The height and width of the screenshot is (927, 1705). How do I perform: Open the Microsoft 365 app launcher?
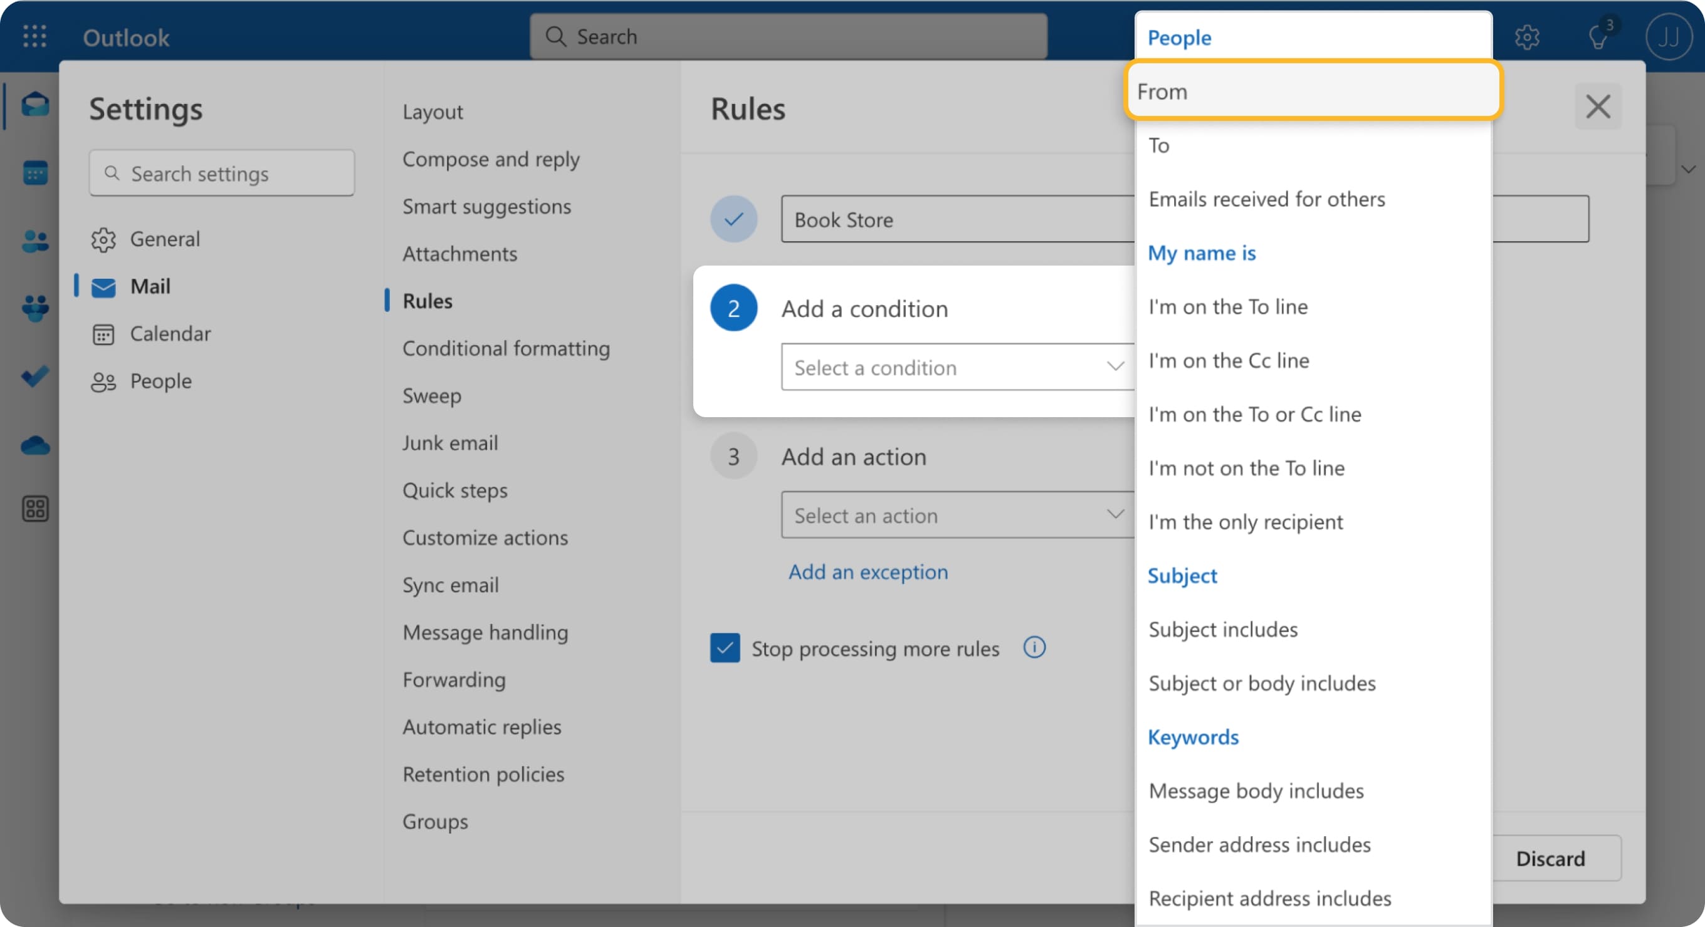34,36
